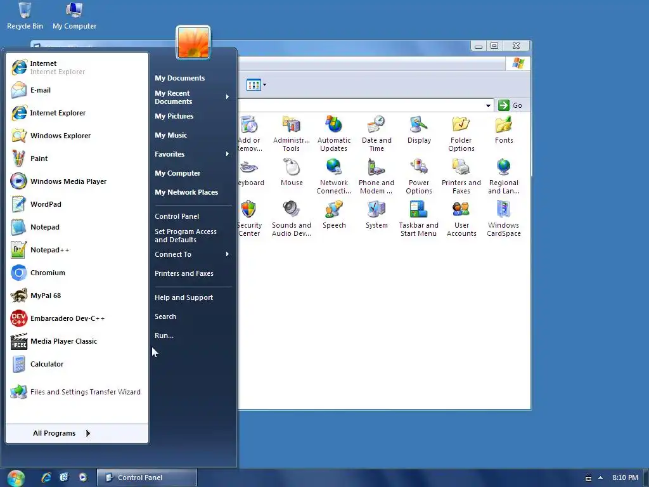Open Set Program Access and Defaults

click(192, 235)
